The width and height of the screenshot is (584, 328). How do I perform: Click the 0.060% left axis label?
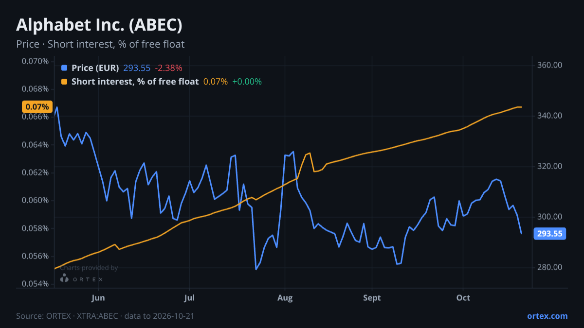(x=35, y=200)
